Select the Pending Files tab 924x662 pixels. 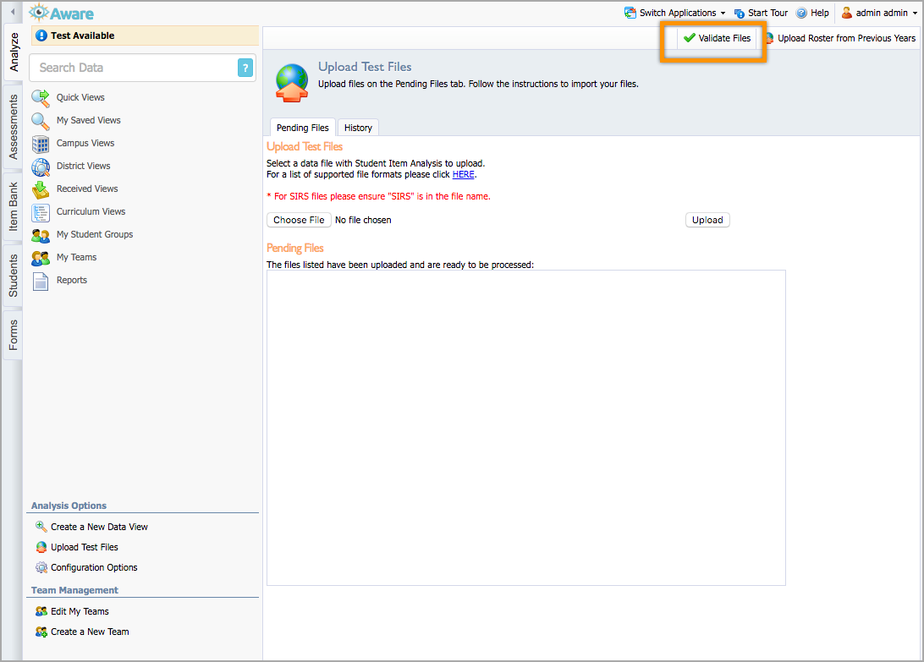coord(303,127)
